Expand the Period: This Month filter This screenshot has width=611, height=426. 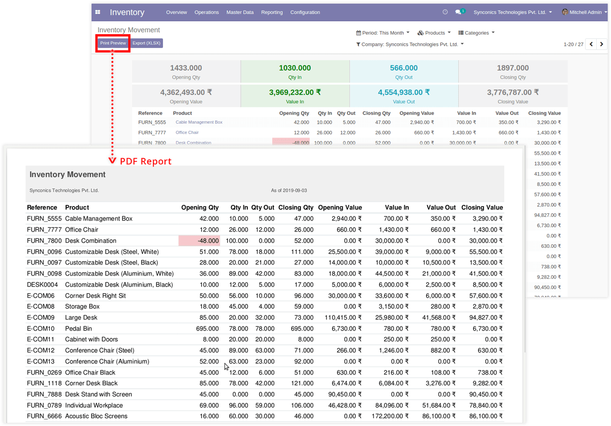[x=383, y=33]
